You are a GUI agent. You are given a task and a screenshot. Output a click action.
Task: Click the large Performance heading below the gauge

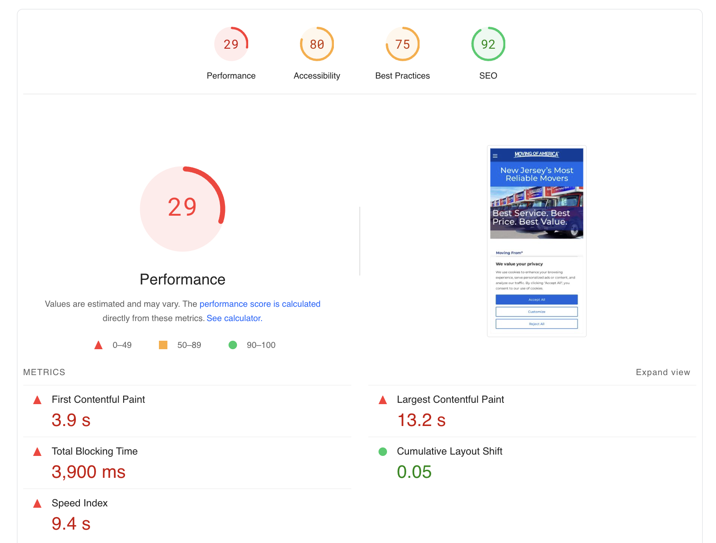(183, 280)
